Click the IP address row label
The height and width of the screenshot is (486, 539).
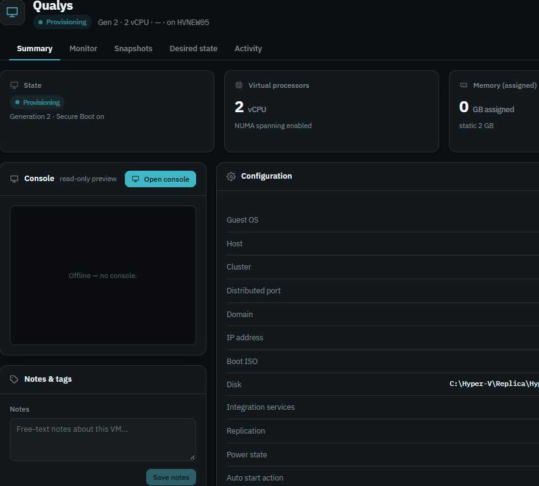[245, 338]
